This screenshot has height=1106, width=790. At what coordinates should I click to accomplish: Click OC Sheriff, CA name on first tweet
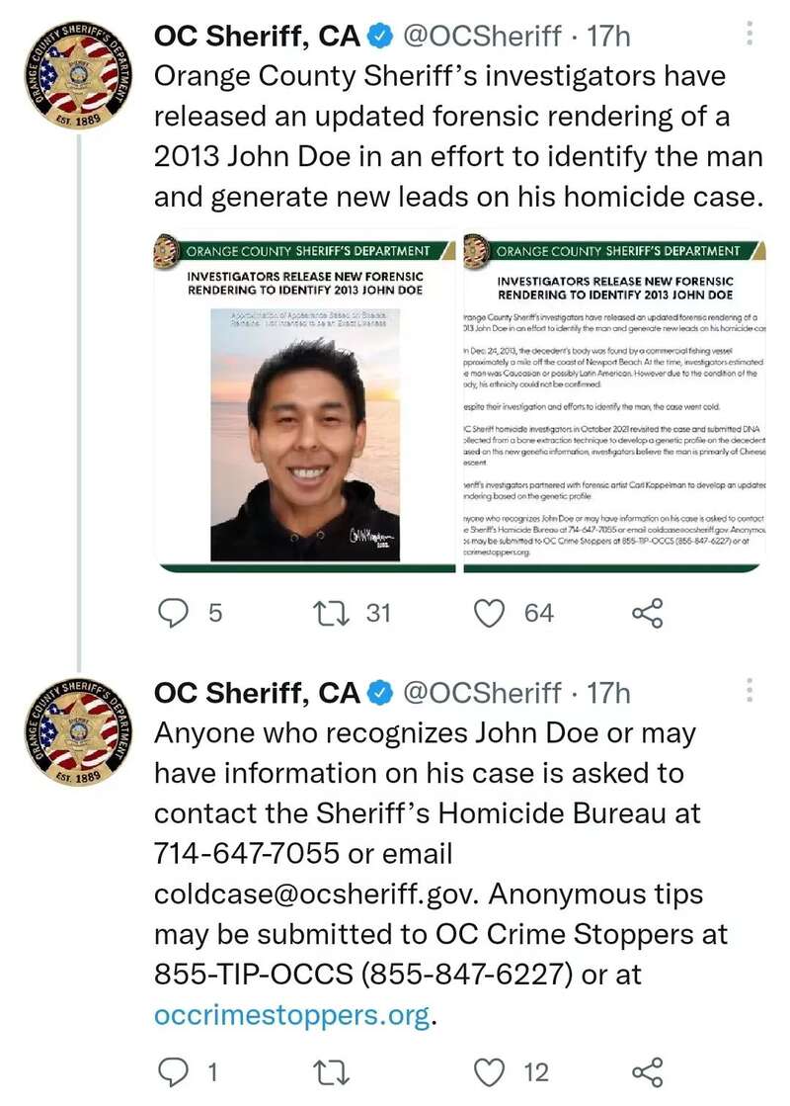[x=257, y=38]
